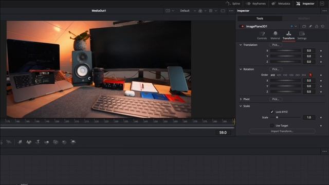
Task: Add keyframe on Rotation Z
Action: [x=321, y=91]
